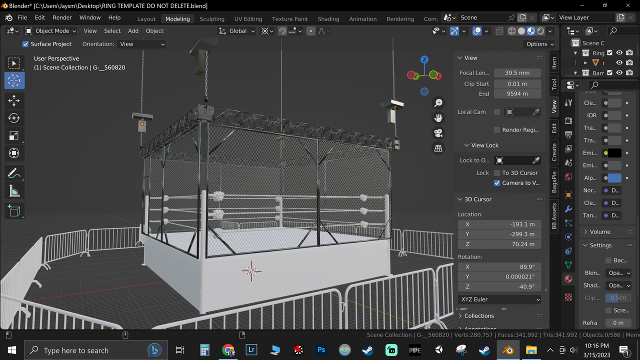The image size is (640, 360).
Task: Open the Modifiers wrench tab icon
Action: [568, 209]
